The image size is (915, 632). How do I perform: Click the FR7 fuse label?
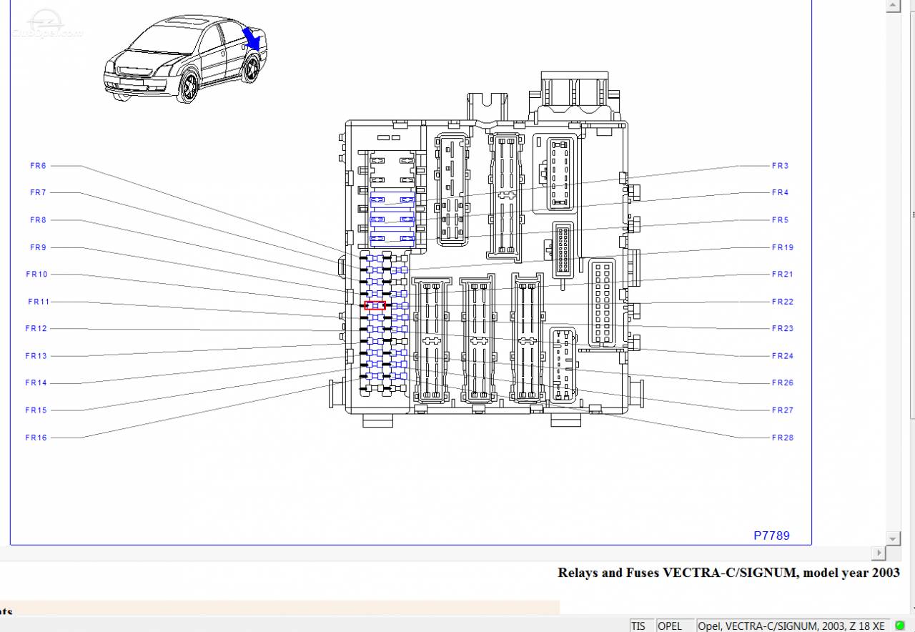click(38, 193)
